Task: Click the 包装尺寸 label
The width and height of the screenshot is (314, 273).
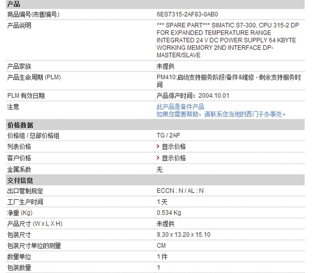Action: pos(19,235)
